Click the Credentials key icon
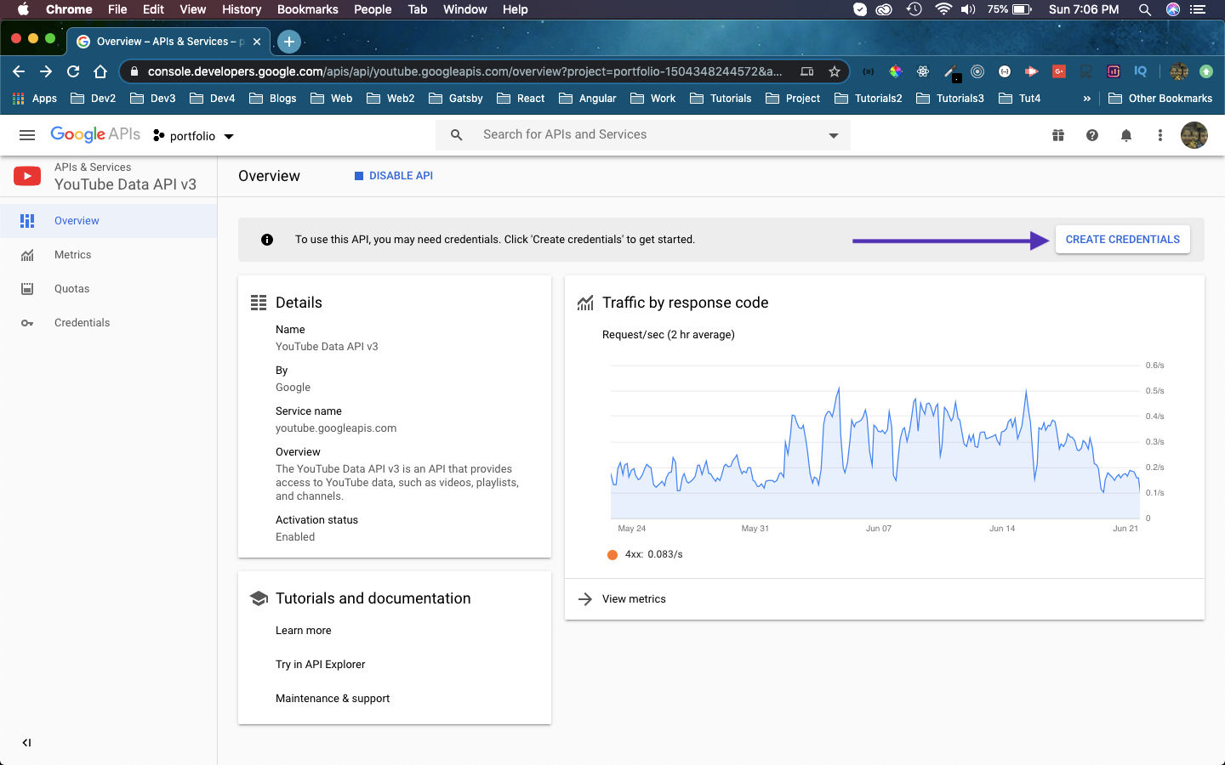The image size is (1225, 765). [27, 323]
